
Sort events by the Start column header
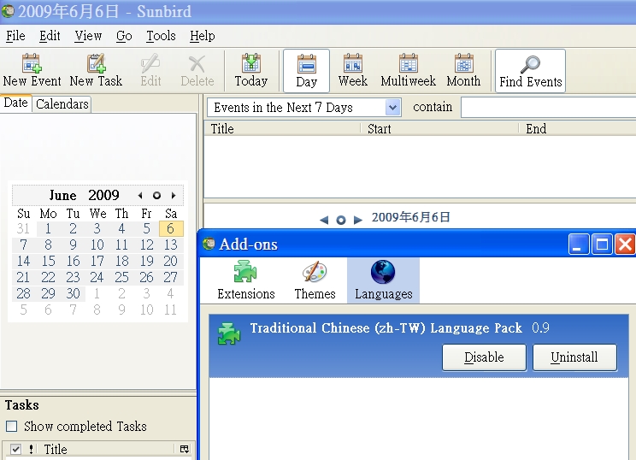pos(439,129)
